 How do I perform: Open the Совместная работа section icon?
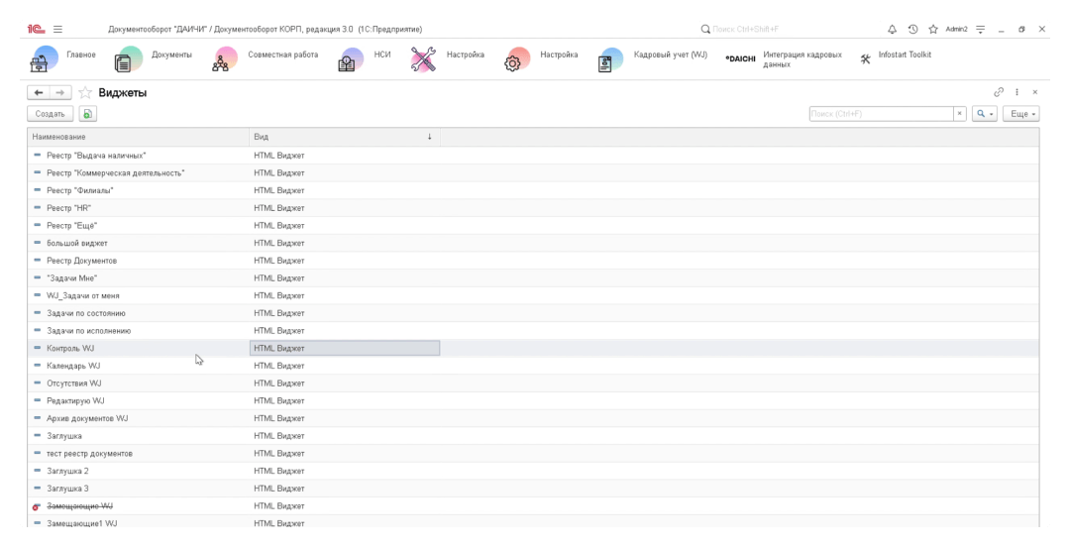coord(224,59)
